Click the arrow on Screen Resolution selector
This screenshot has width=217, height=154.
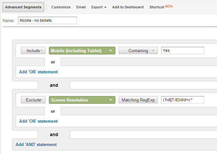tap(111, 100)
